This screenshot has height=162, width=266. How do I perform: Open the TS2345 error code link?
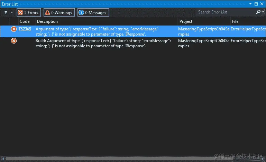pyautogui.click(x=25, y=29)
